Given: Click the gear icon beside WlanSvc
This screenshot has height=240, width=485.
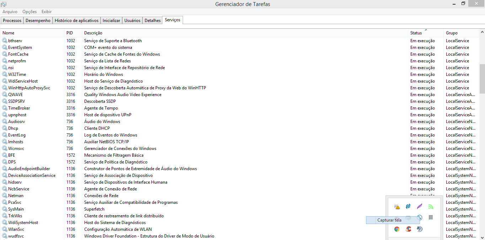Looking at the screenshot, I should (x=5, y=229).
